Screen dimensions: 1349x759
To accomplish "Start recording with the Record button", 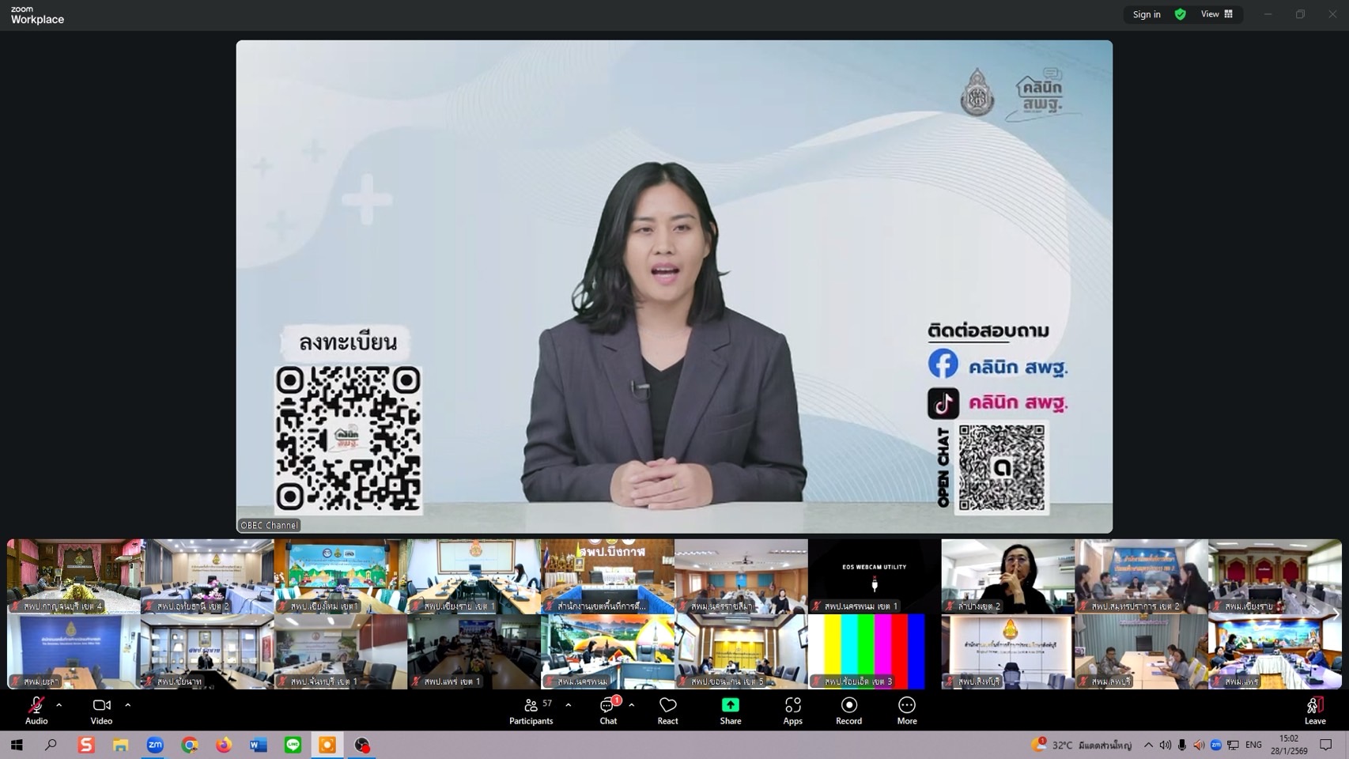I will tap(848, 709).
